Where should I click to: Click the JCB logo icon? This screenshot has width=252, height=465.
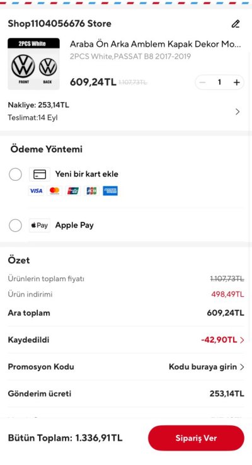[x=91, y=191]
